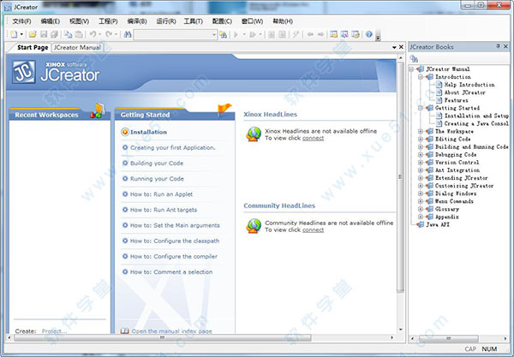Click the Redo toolbar icon

click(109, 34)
